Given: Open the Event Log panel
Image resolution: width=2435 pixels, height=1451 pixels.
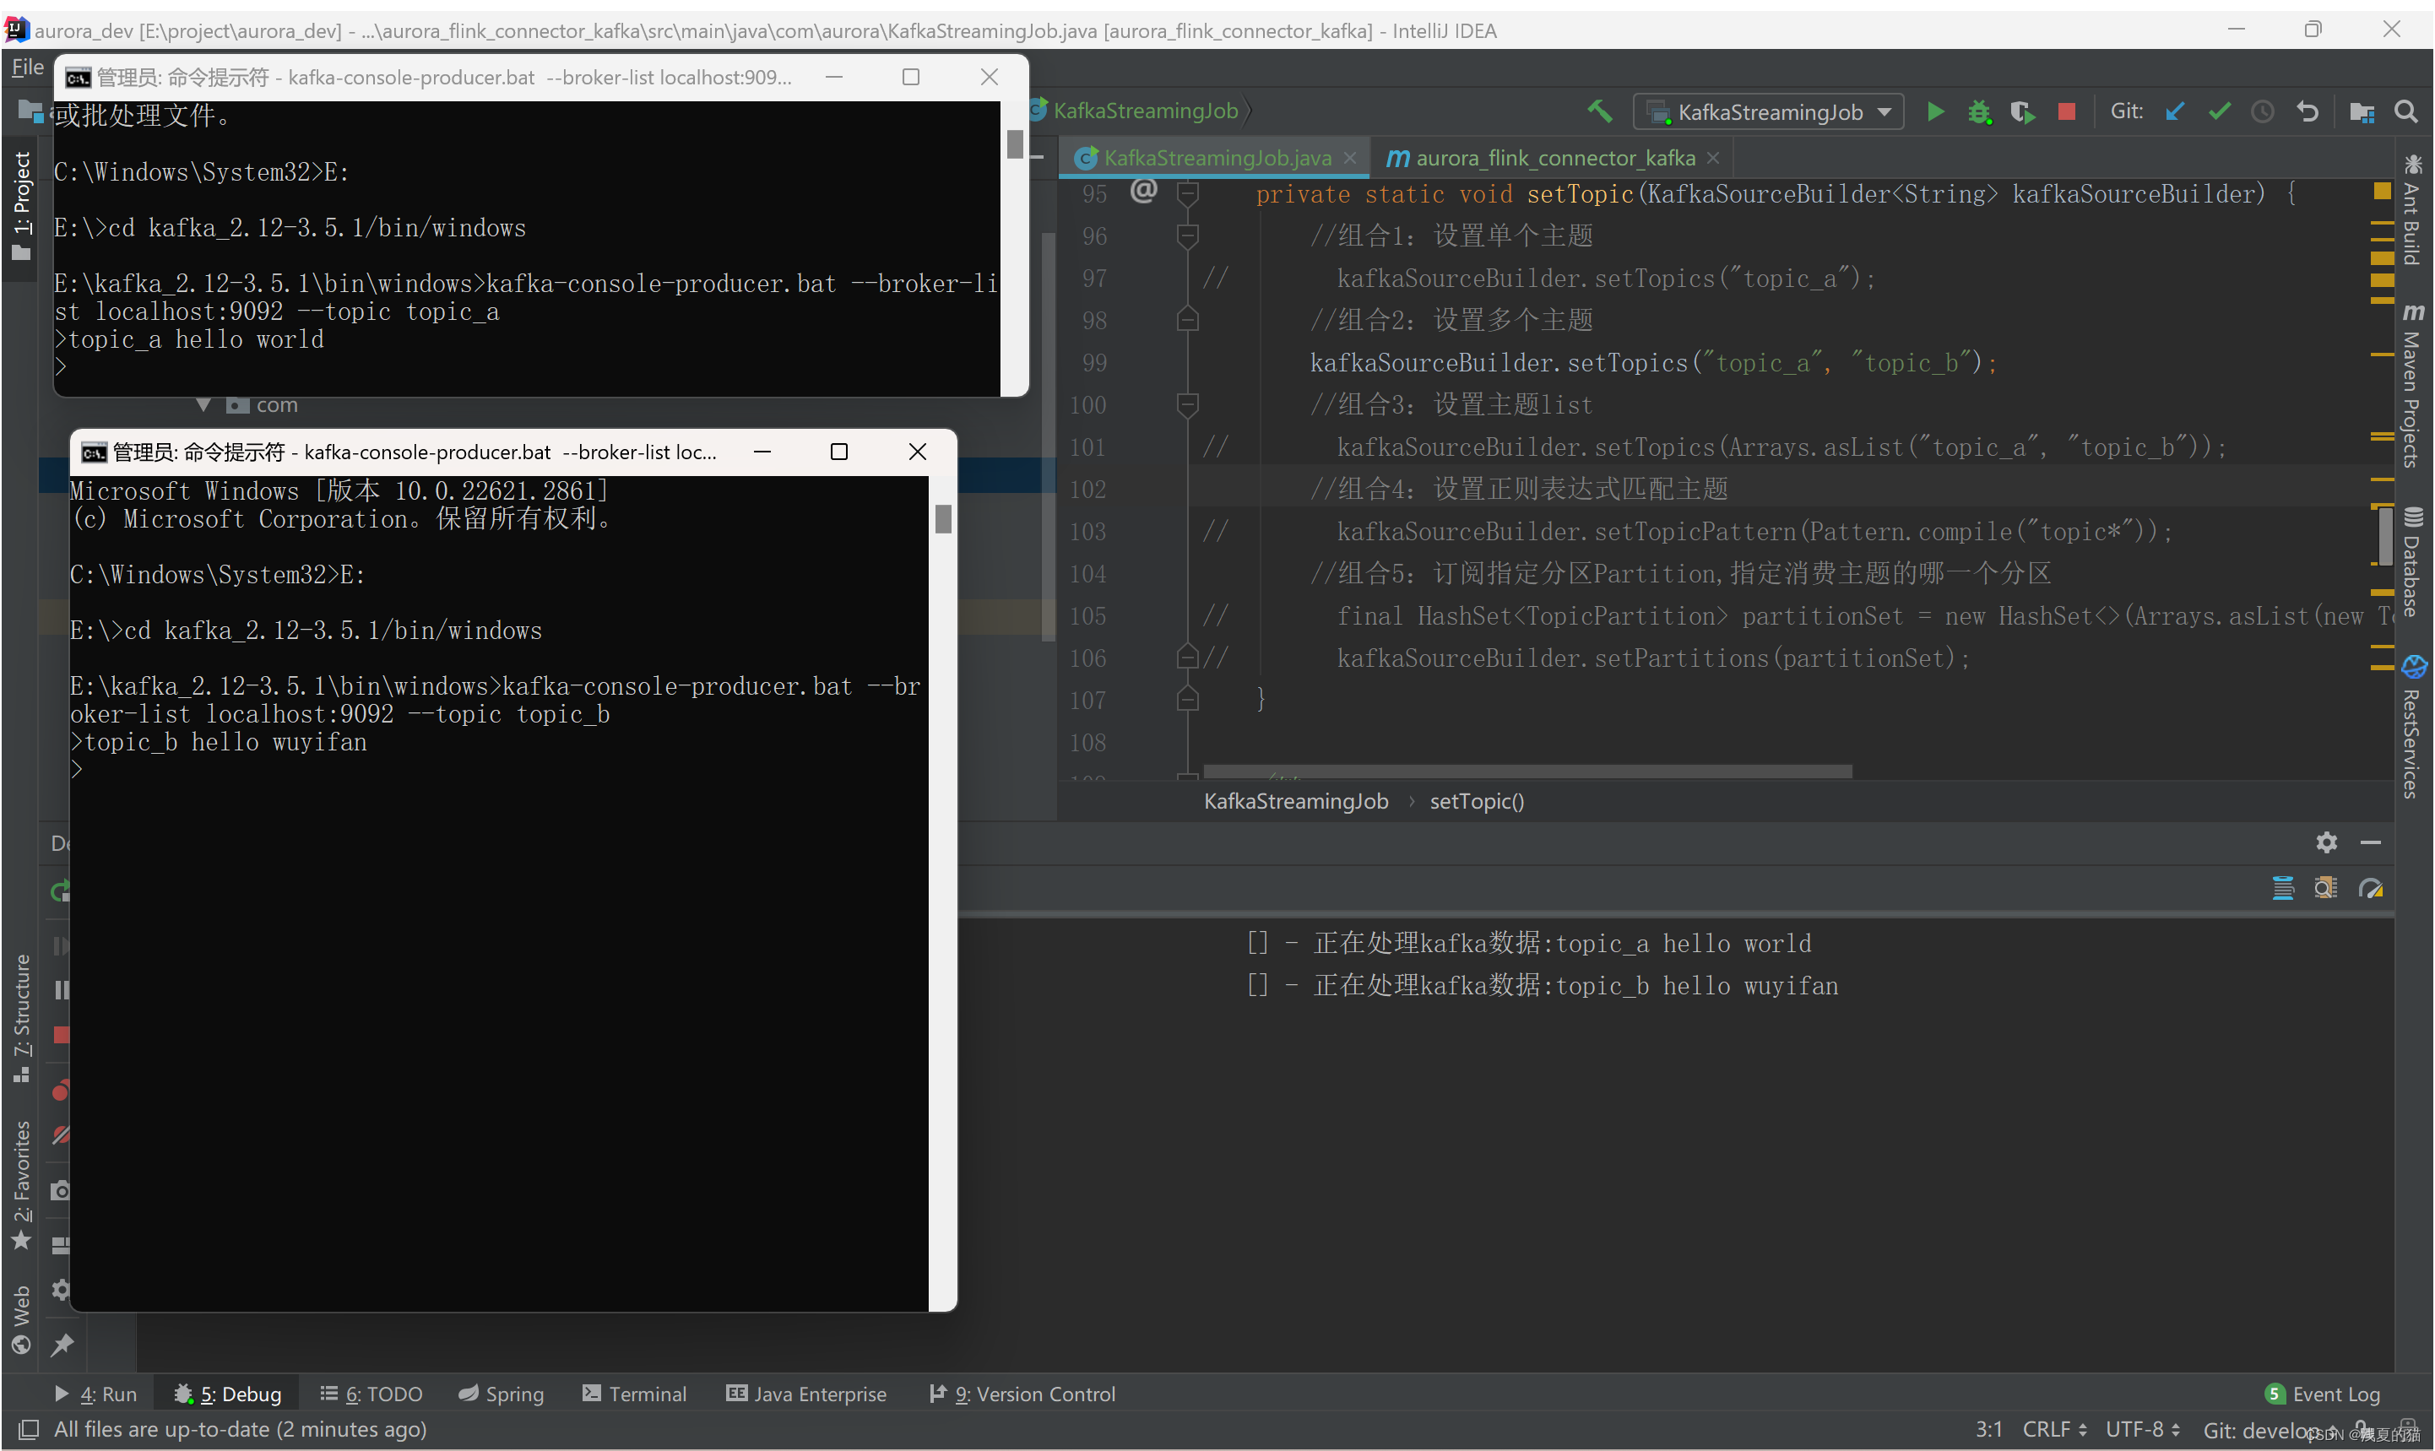Looking at the screenshot, I should pyautogui.click(x=2323, y=1394).
